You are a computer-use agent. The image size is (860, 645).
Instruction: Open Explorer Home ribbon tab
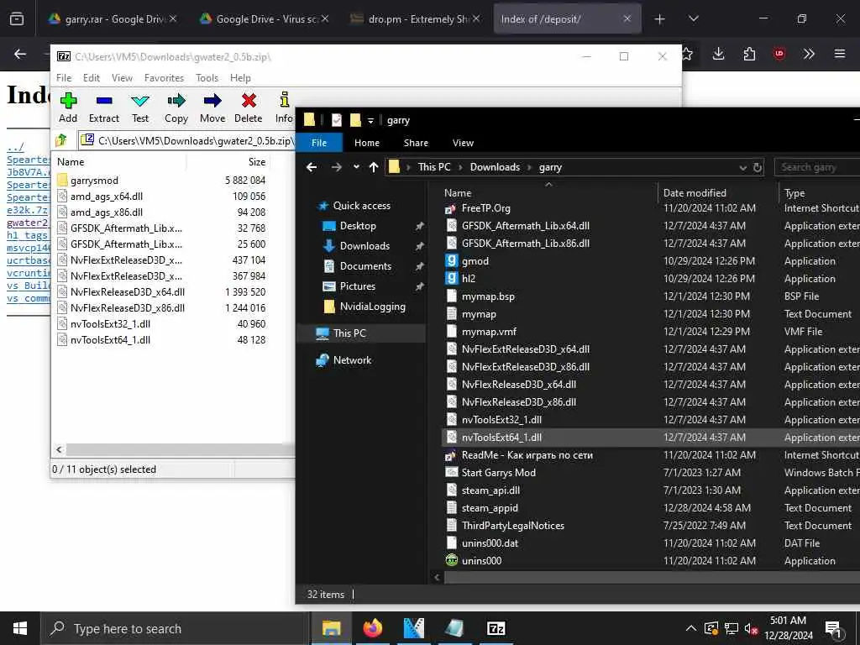366,143
